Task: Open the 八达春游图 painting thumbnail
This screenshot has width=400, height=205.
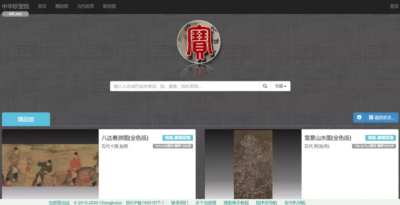Action: tap(50, 165)
